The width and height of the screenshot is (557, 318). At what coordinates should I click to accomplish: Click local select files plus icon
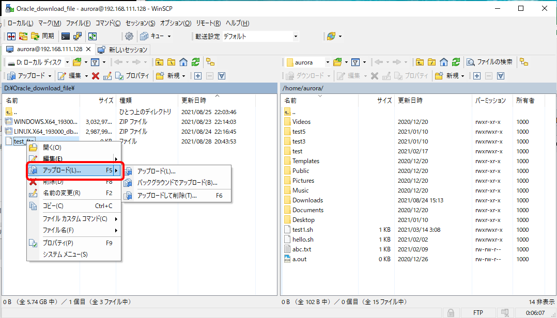(198, 75)
